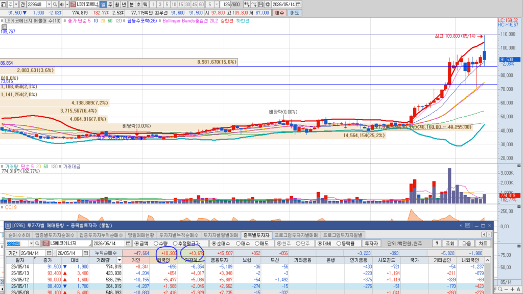Screen dimensions: 523x294
Task: Select the 매도 radio button in investor window
Action: 257,244
